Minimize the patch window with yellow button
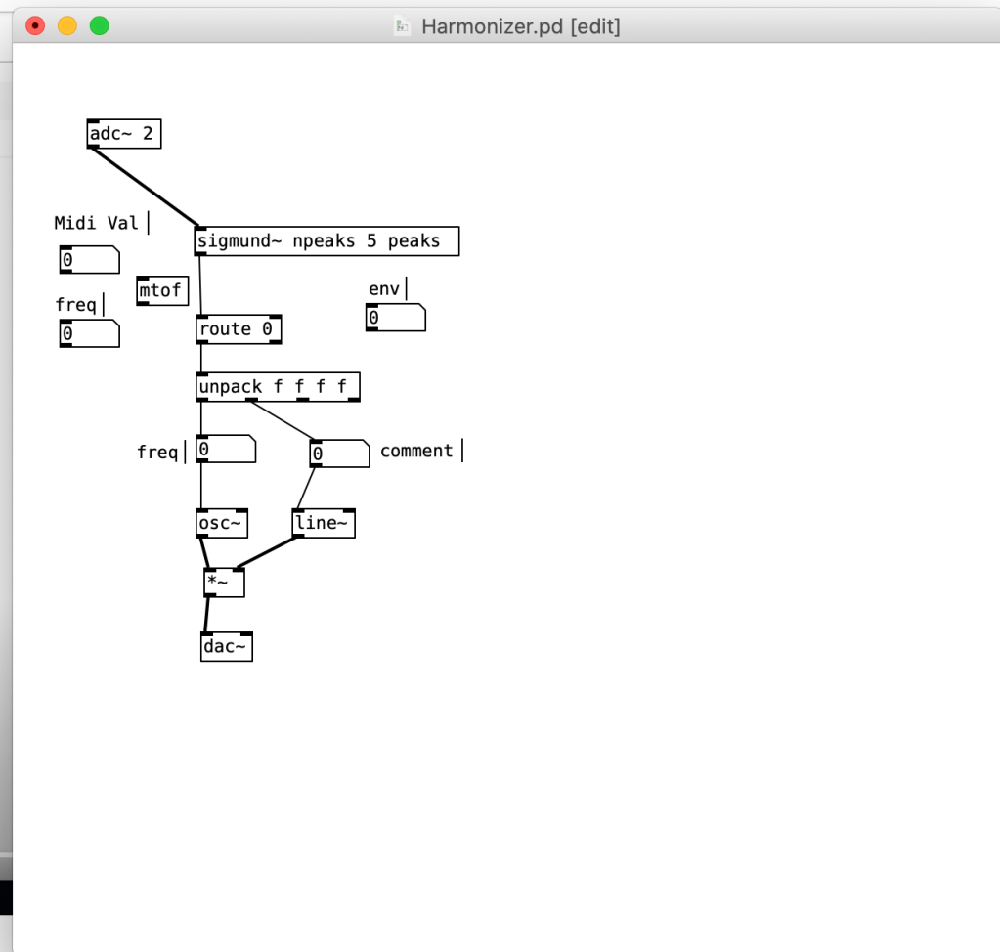Viewport: 1000px width, 952px height. pos(67,26)
